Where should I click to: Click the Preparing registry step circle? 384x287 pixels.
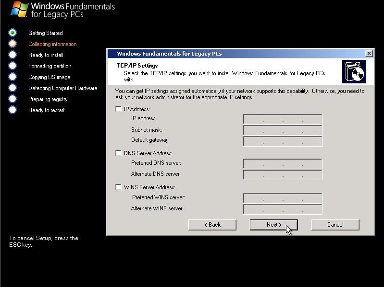[x=12, y=99]
